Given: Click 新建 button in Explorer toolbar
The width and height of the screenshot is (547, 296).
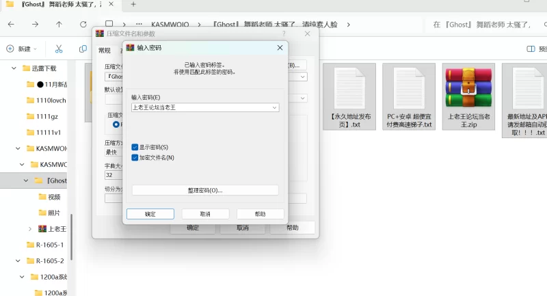Looking at the screenshot, I should [x=22, y=49].
